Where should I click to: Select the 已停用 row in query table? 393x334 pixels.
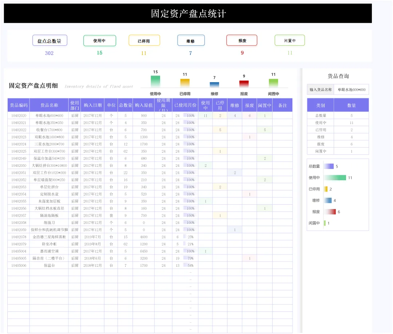click(338, 130)
